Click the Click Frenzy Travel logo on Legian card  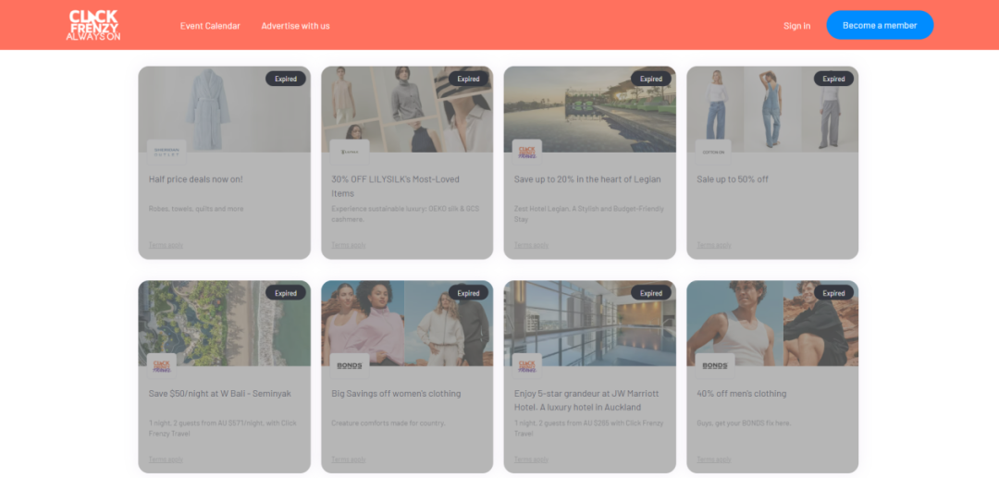coord(527,152)
